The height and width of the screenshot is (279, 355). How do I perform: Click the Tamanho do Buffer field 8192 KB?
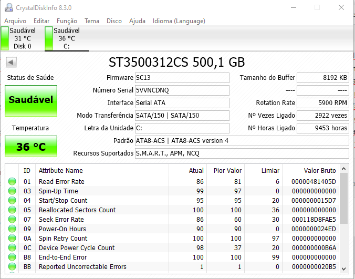click(323, 78)
